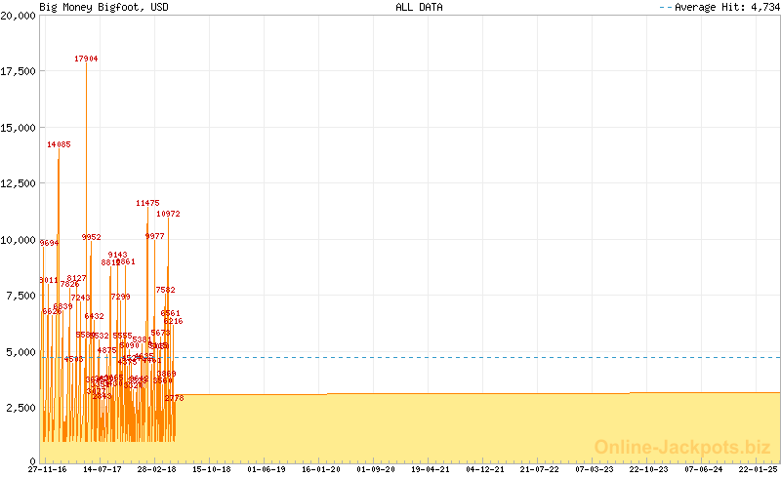Click the 17904 peak value label
The image size is (781, 478).
point(86,59)
